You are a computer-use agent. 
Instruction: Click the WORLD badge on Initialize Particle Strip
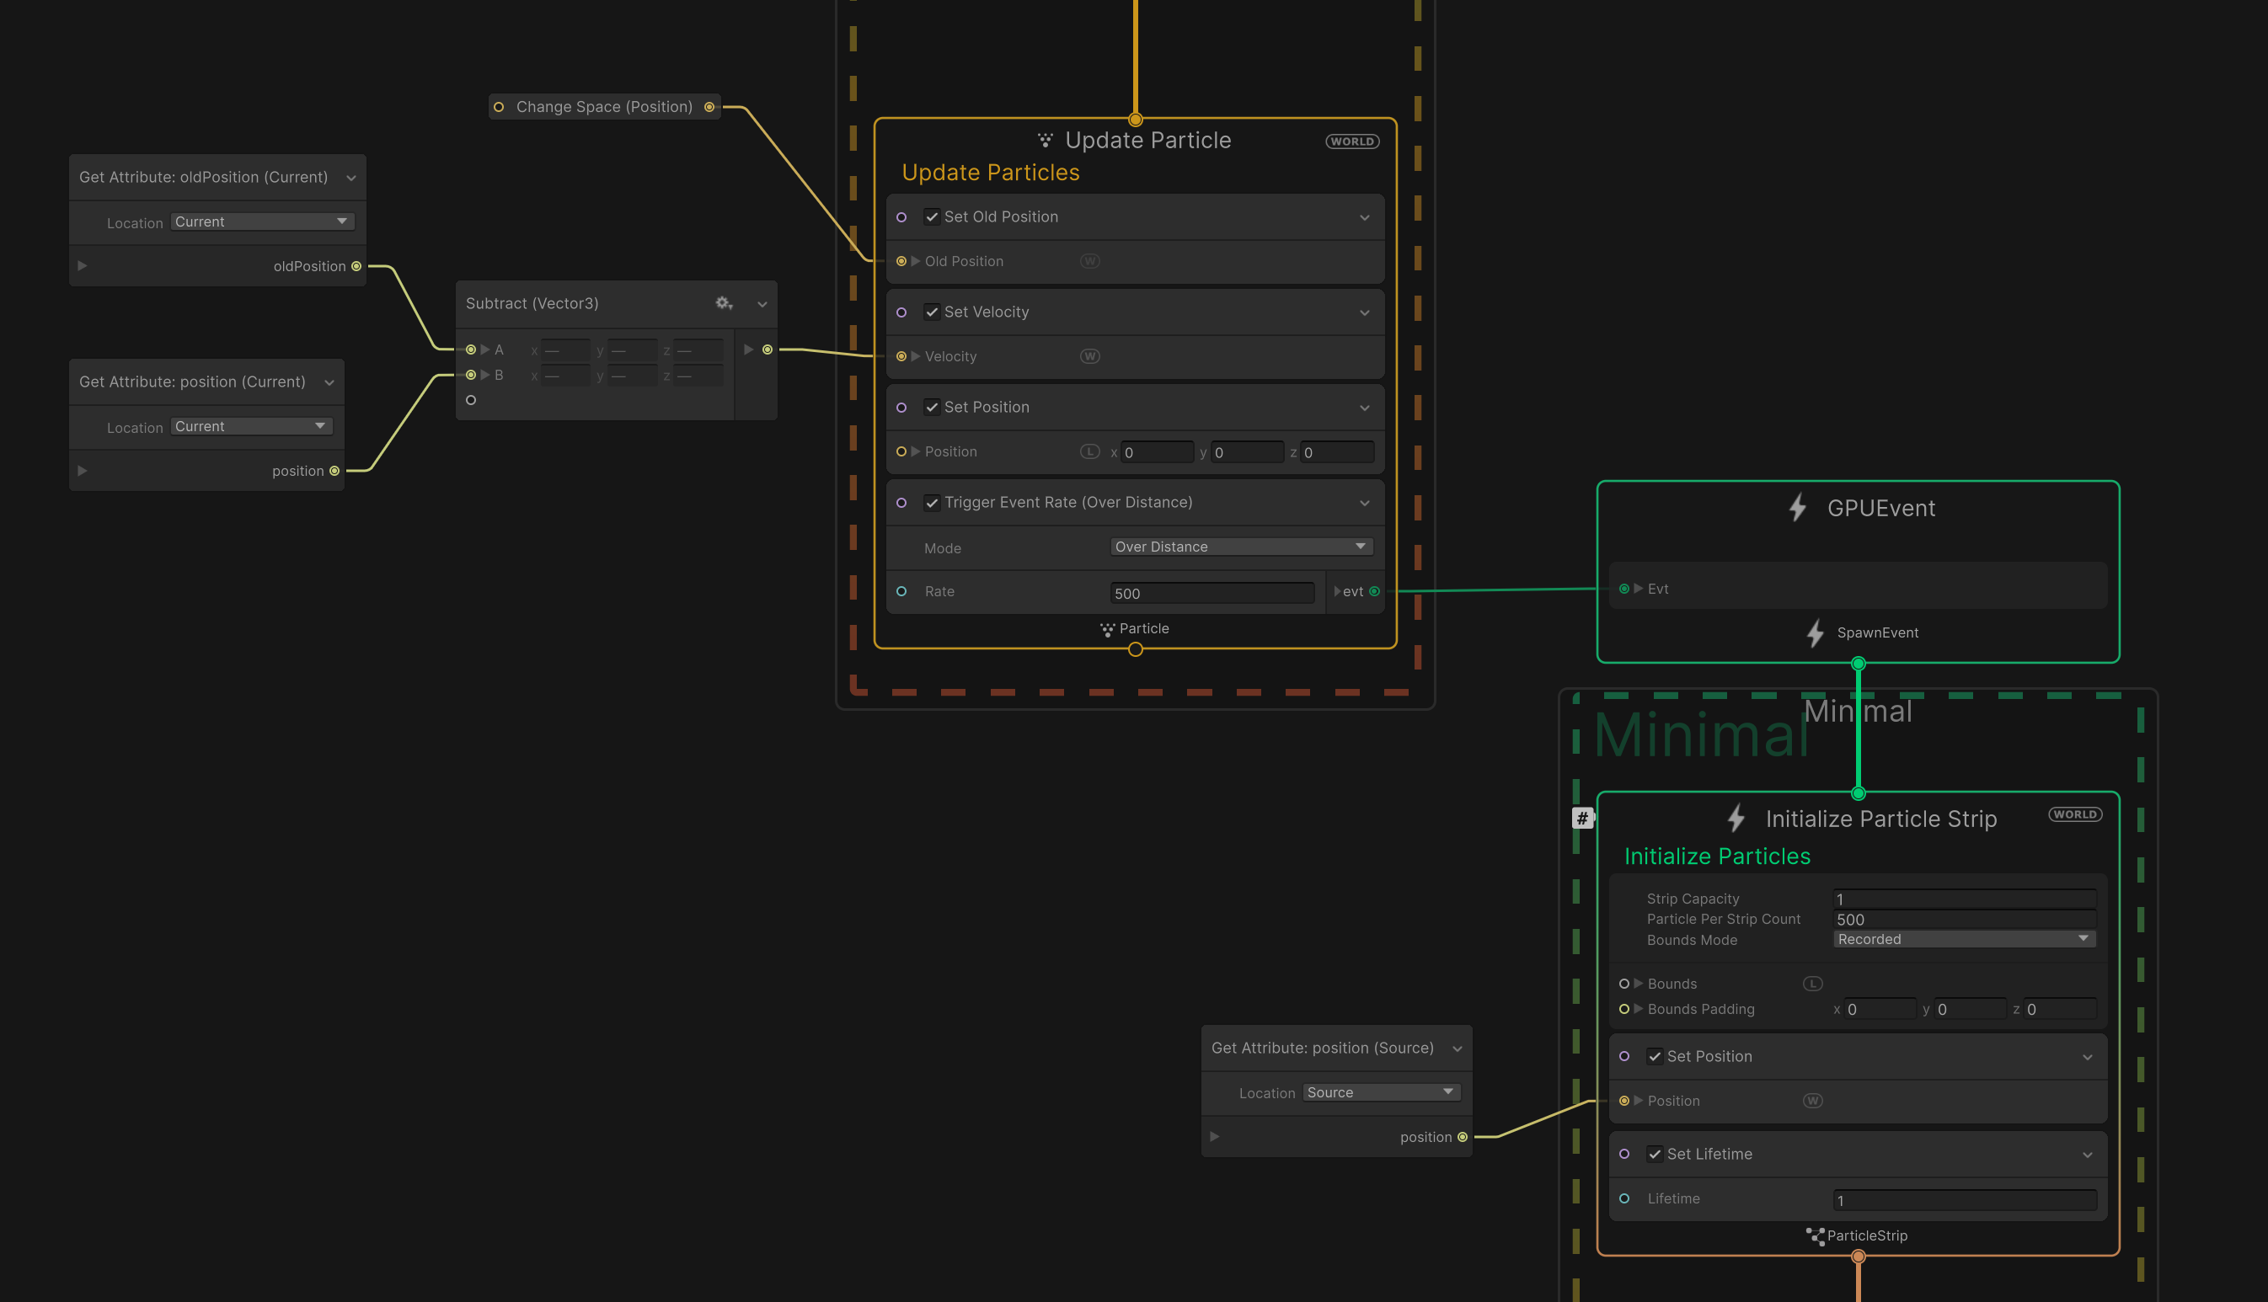(x=2074, y=814)
